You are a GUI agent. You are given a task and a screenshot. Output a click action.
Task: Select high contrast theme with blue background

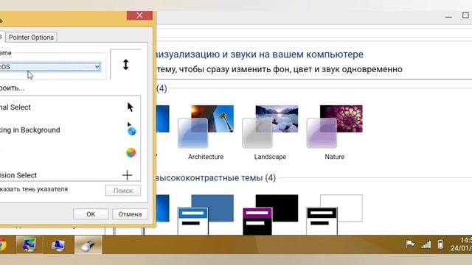pyautogui.click(x=206, y=214)
